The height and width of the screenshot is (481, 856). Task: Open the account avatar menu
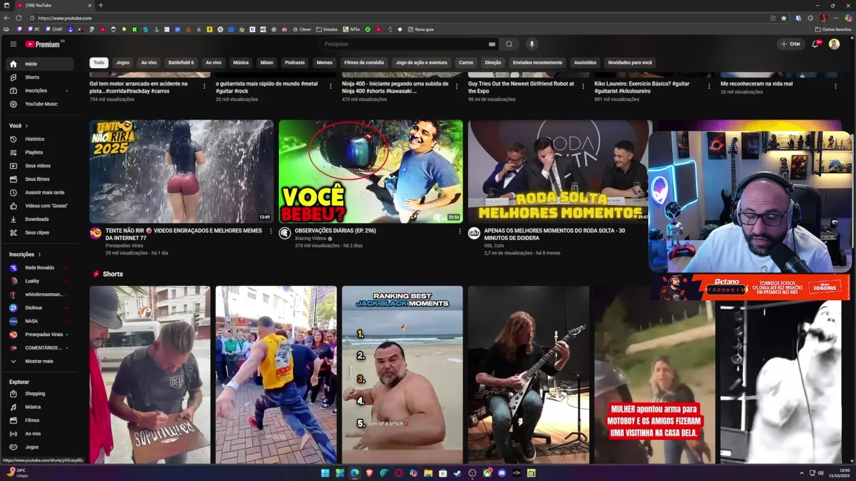click(x=834, y=44)
